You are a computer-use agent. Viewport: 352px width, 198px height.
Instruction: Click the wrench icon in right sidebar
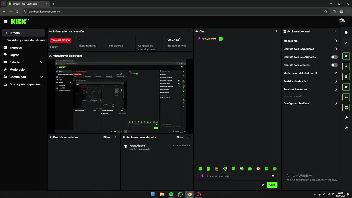click(x=346, y=118)
